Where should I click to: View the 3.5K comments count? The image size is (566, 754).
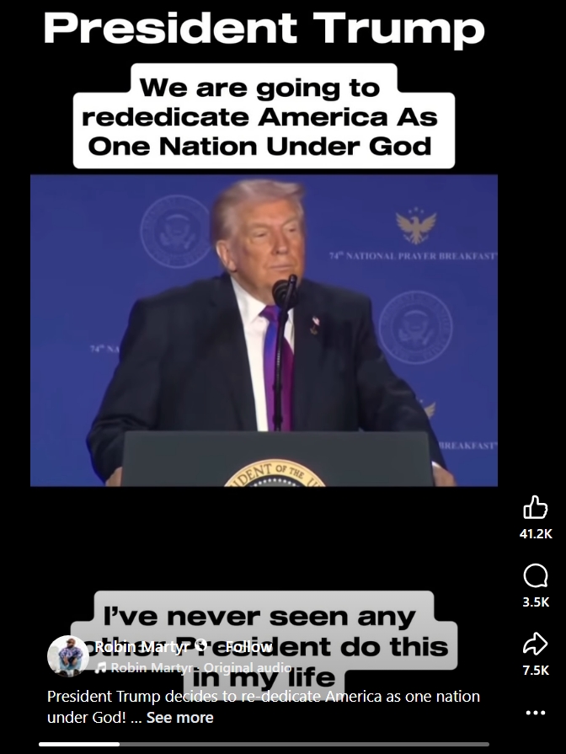[x=536, y=602]
